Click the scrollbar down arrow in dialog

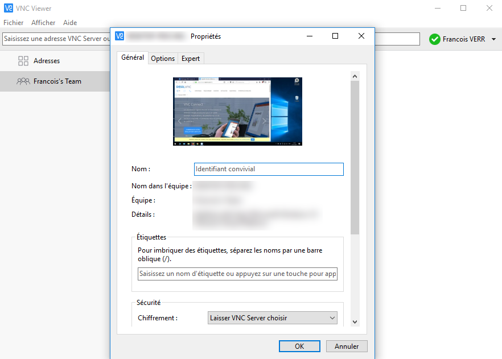(355, 321)
